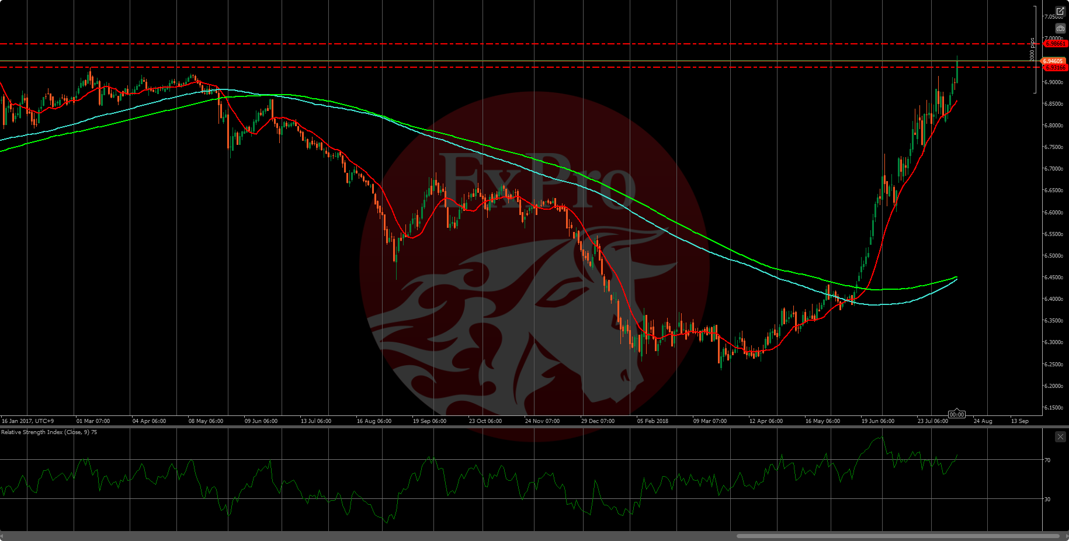The image size is (1069, 541).
Task: Click the '29 Dec 07:00' time label
Action: pyautogui.click(x=598, y=421)
